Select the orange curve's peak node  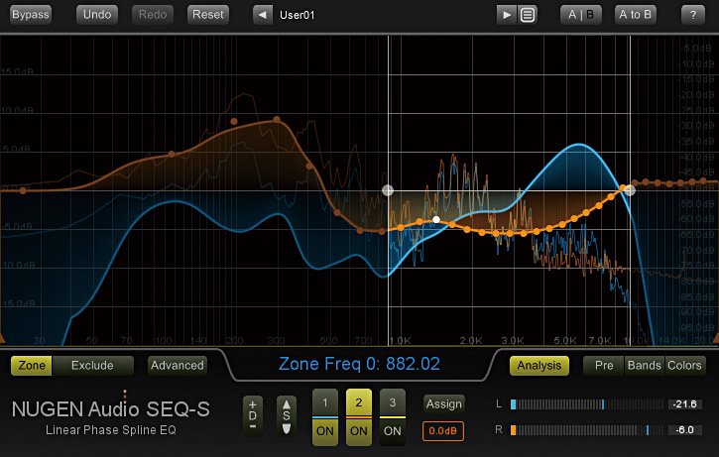277,120
